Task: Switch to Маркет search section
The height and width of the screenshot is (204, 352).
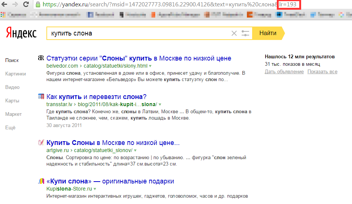Action: point(13,114)
